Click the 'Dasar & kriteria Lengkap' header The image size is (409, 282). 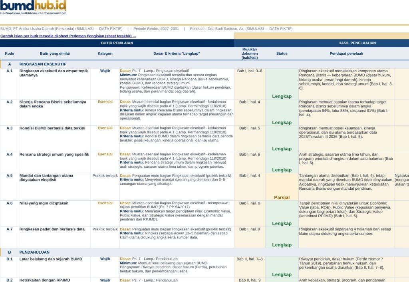(x=177, y=54)
